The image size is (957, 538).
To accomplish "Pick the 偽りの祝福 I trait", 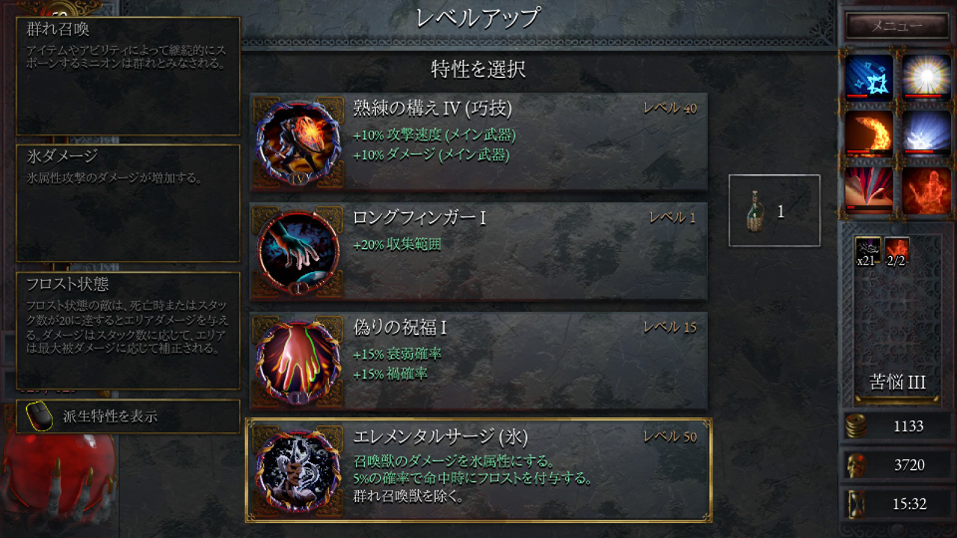I will pyautogui.click(x=478, y=360).
